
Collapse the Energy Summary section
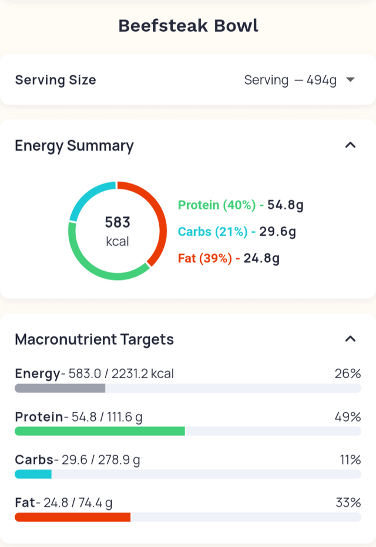(x=351, y=145)
